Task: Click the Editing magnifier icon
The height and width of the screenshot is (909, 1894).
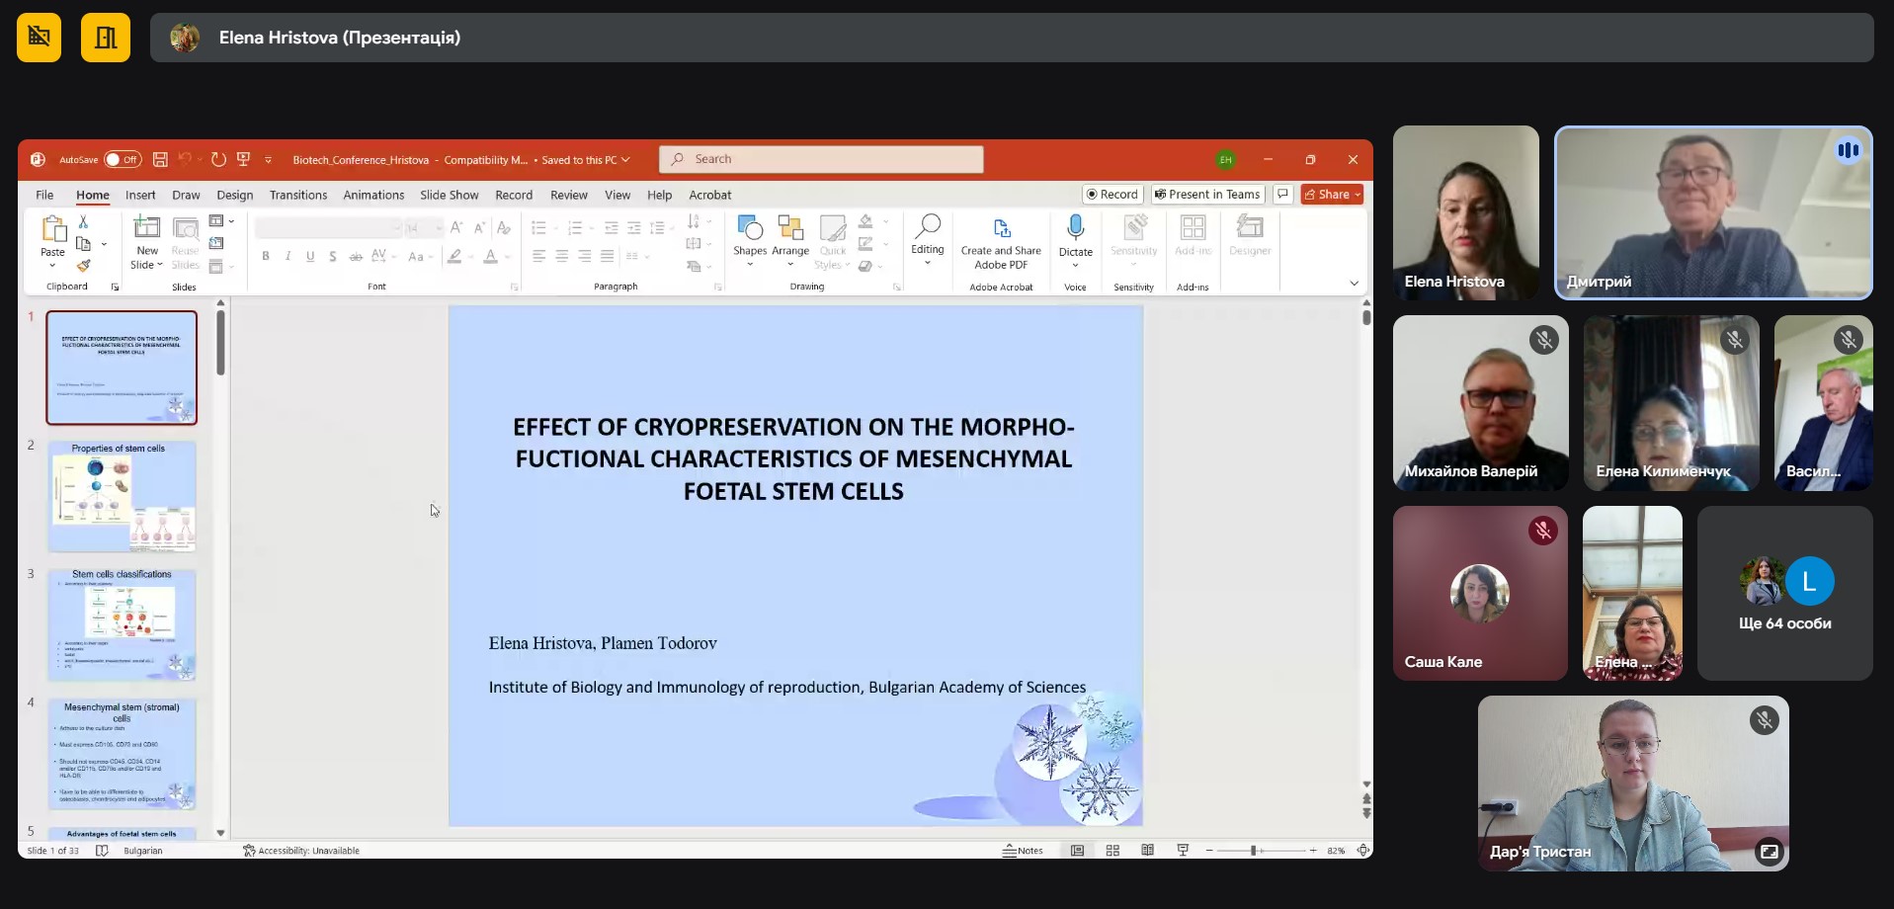Action: 927,227
